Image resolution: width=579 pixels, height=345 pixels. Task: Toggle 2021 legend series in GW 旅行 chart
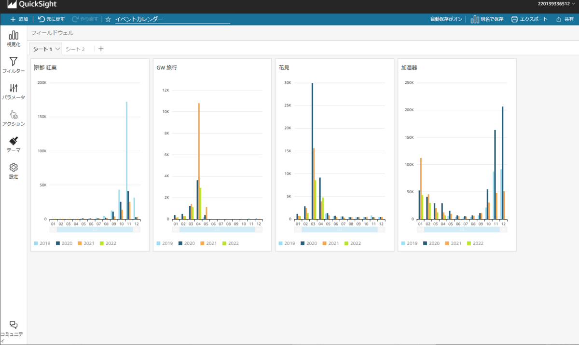click(x=207, y=243)
